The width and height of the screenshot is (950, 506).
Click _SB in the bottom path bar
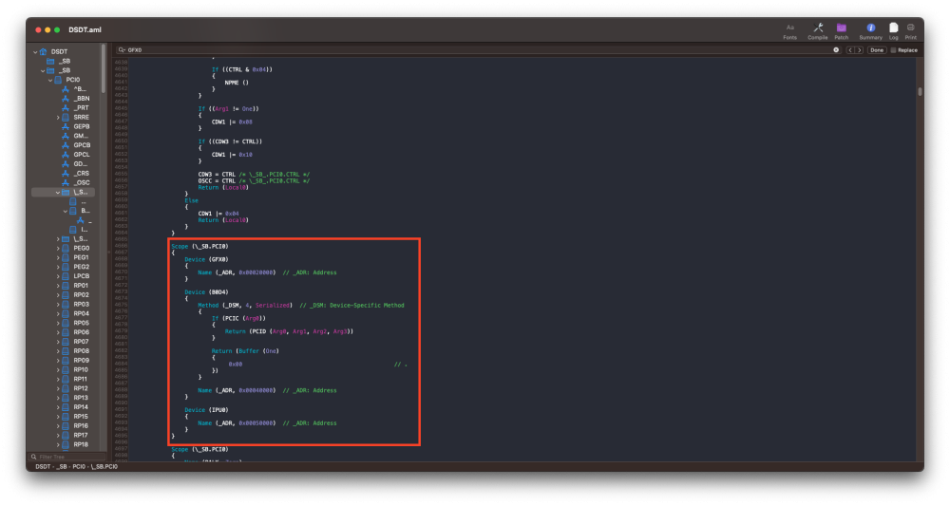coord(62,467)
